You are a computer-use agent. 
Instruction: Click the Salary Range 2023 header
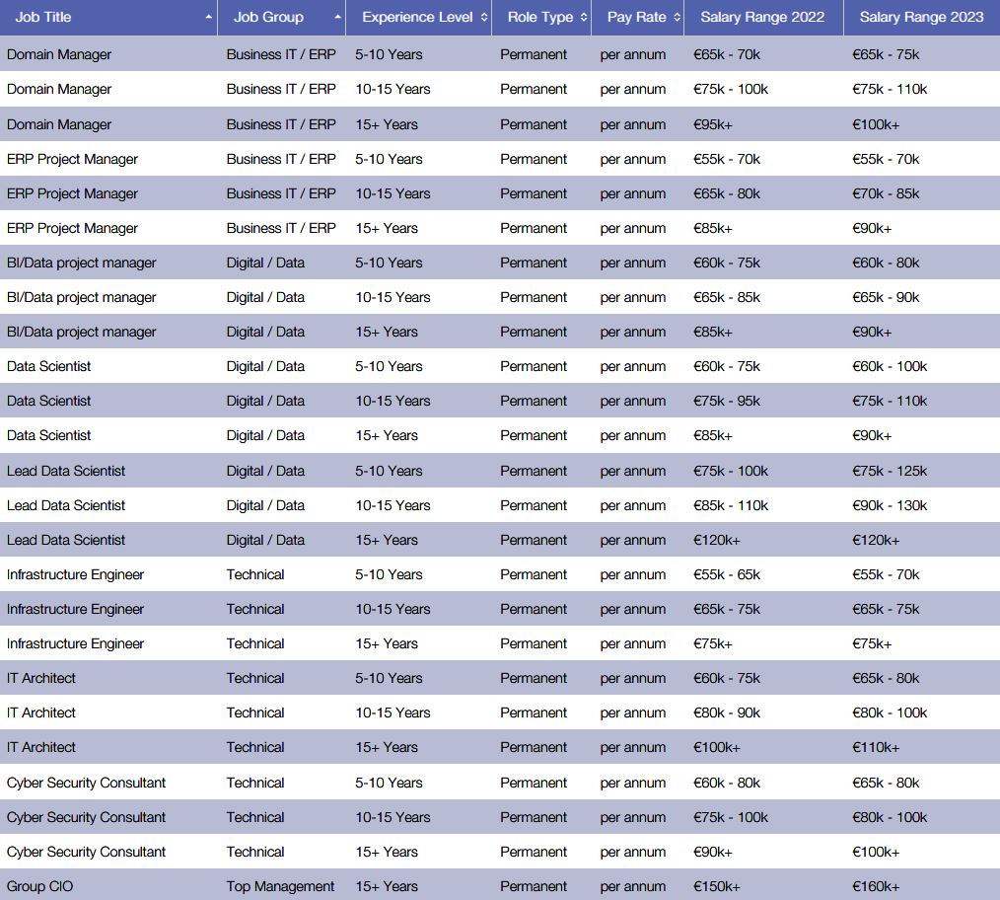(x=921, y=17)
